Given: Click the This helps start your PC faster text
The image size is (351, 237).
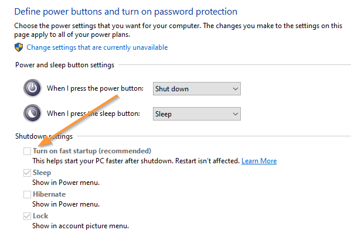Looking at the screenshot, I should coord(136,161).
